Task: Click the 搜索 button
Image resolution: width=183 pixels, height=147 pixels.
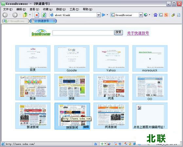Action: 119,32
